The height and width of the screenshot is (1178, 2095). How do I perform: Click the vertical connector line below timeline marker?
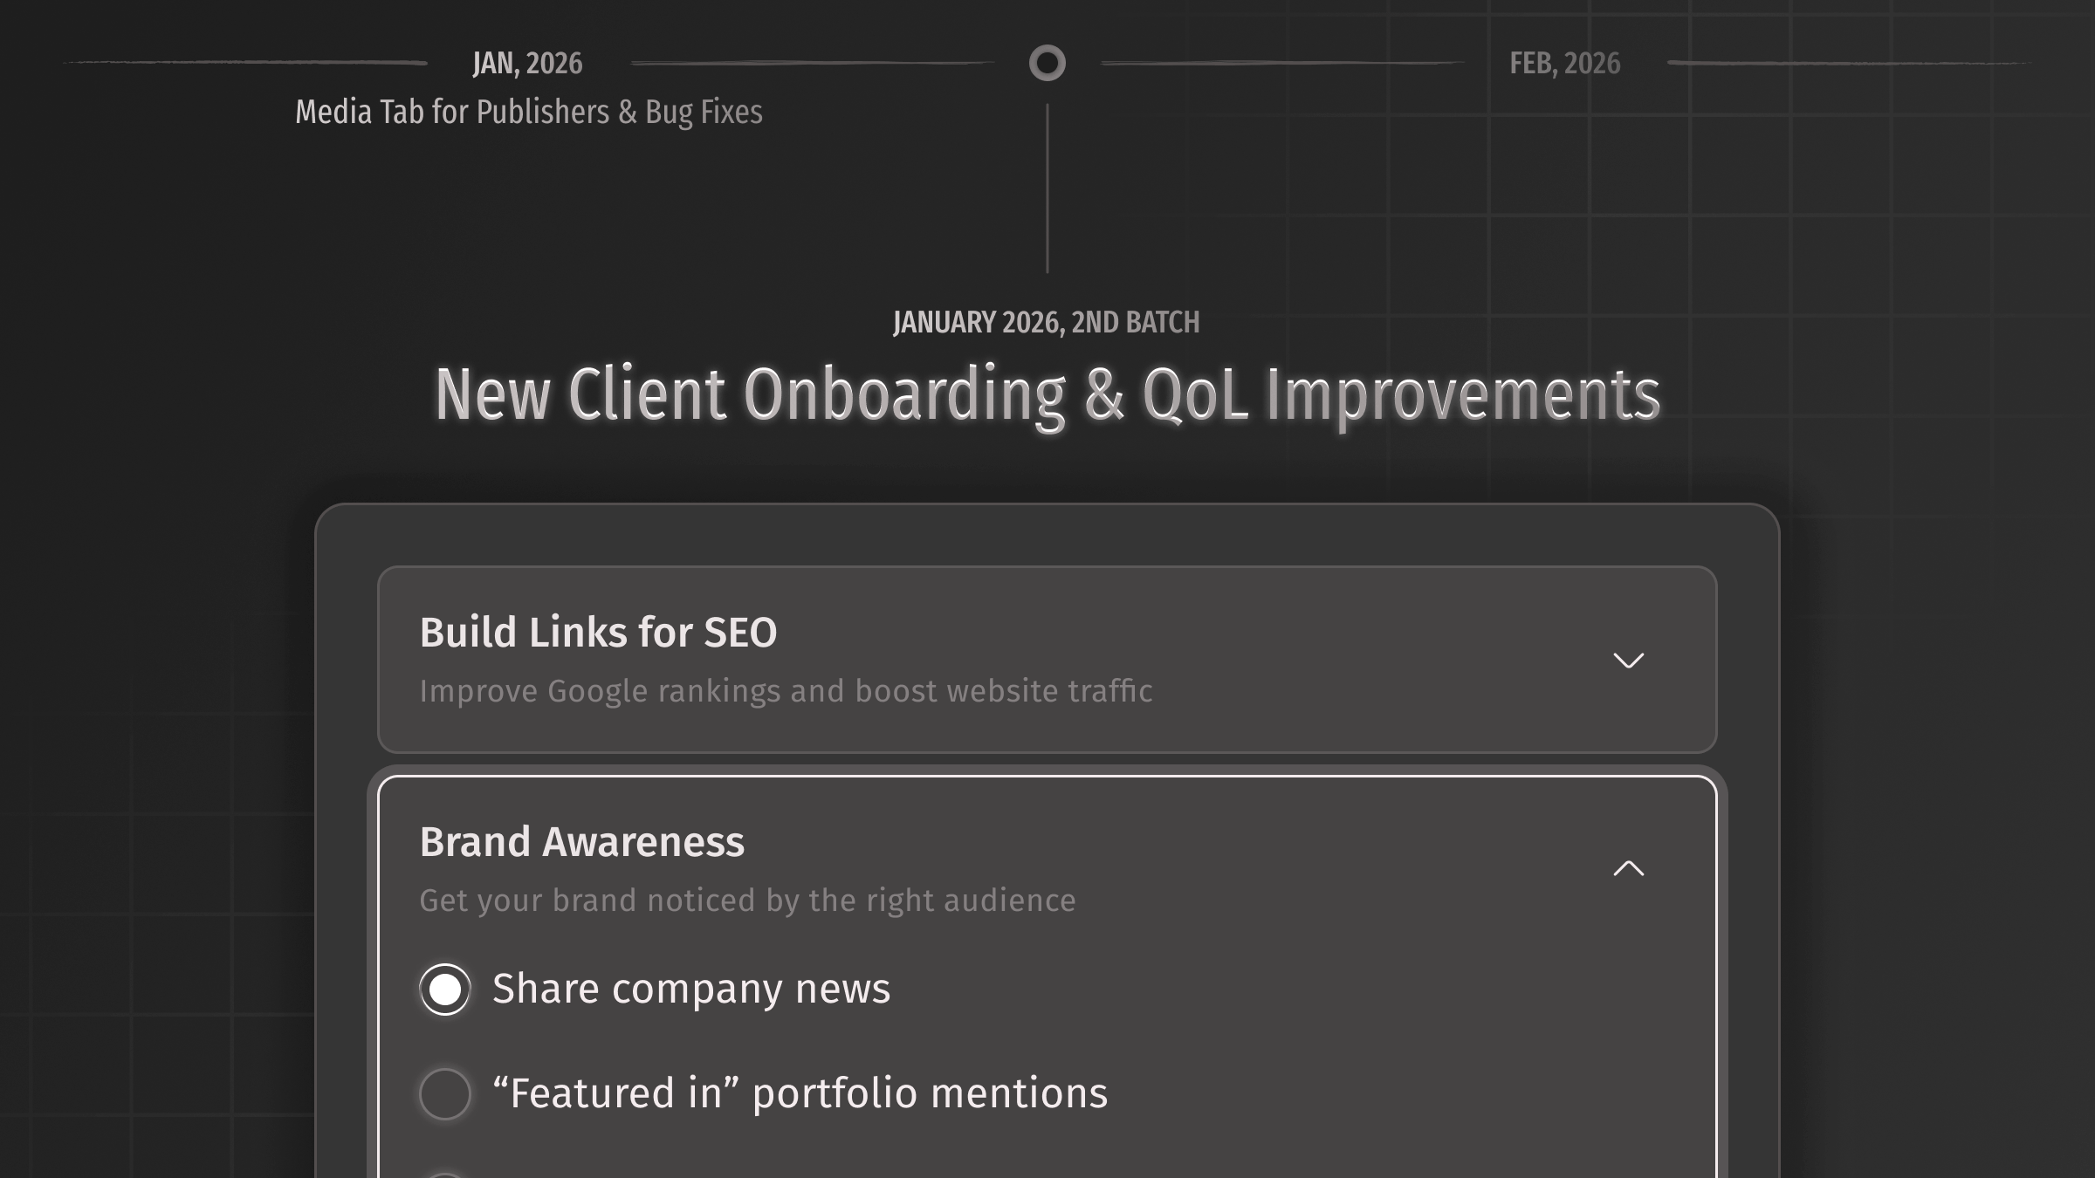click(1047, 188)
